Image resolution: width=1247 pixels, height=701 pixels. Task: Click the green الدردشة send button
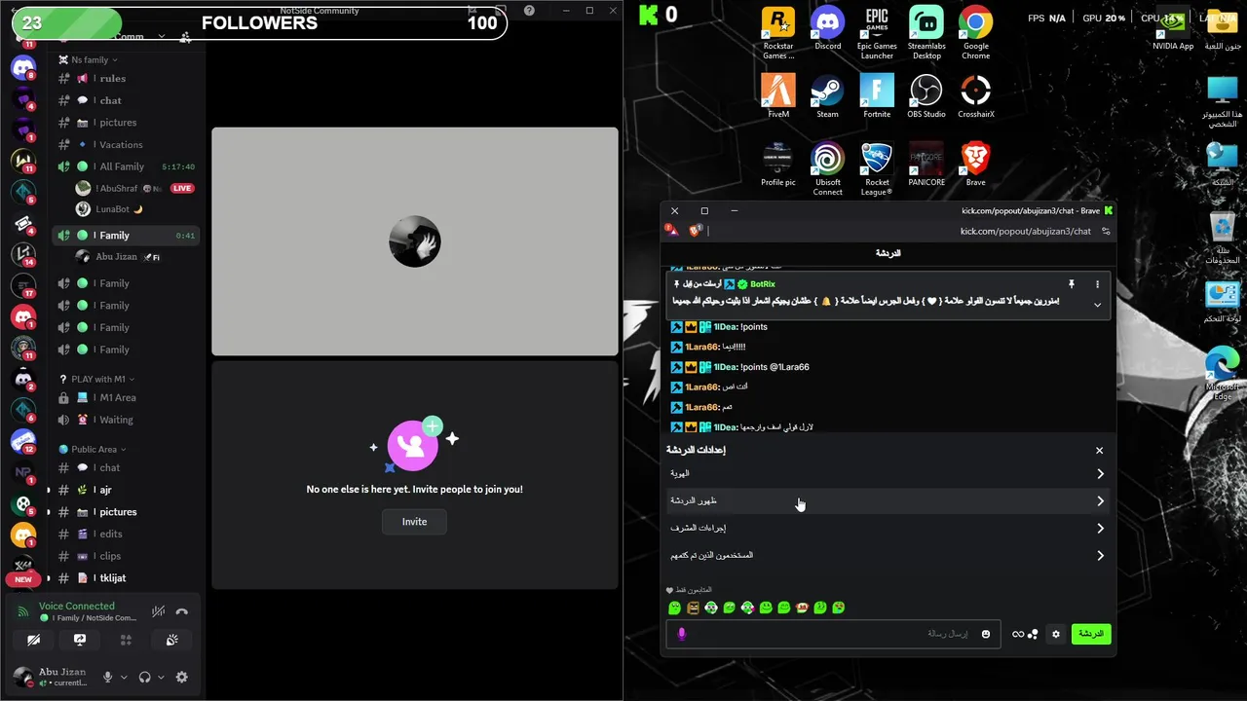pyautogui.click(x=1091, y=634)
